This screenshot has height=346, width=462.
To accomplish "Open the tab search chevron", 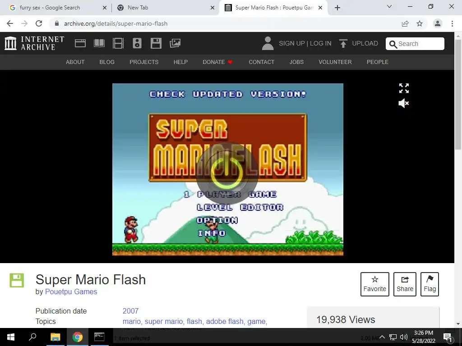I will [389, 6].
